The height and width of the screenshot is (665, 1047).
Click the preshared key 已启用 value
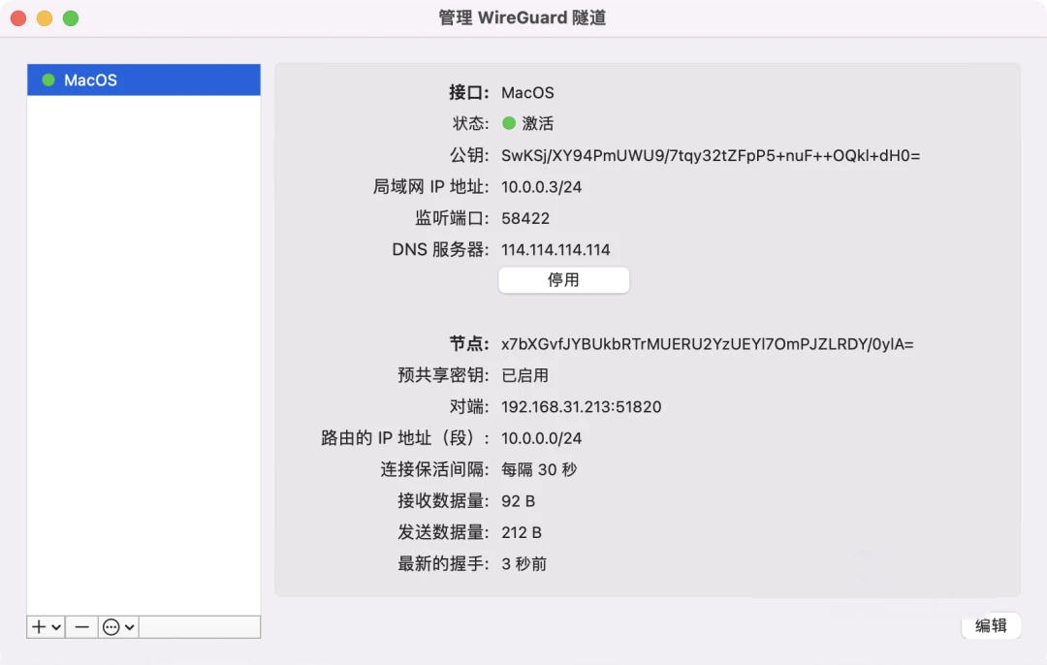tap(524, 375)
